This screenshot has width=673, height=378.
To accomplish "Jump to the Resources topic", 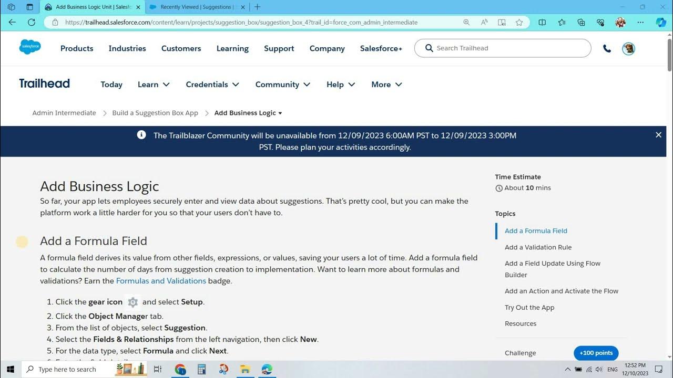I will pyautogui.click(x=521, y=323).
